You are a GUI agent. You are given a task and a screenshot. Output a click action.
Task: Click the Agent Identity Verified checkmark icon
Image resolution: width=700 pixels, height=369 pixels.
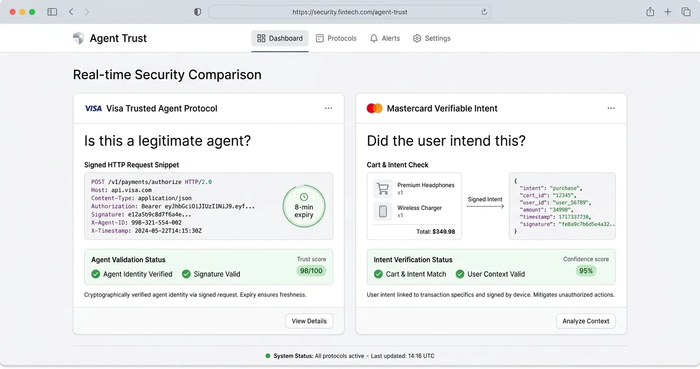coord(95,274)
